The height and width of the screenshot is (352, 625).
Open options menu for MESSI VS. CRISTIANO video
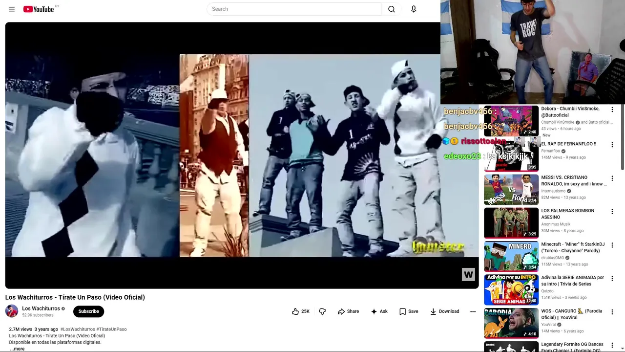tap(612, 178)
